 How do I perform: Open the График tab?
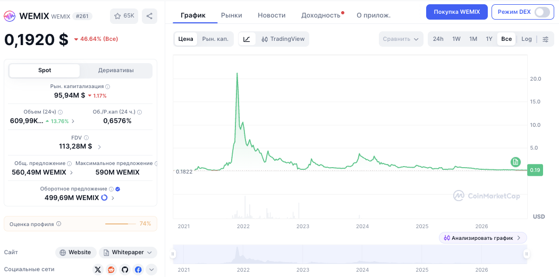(193, 15)
